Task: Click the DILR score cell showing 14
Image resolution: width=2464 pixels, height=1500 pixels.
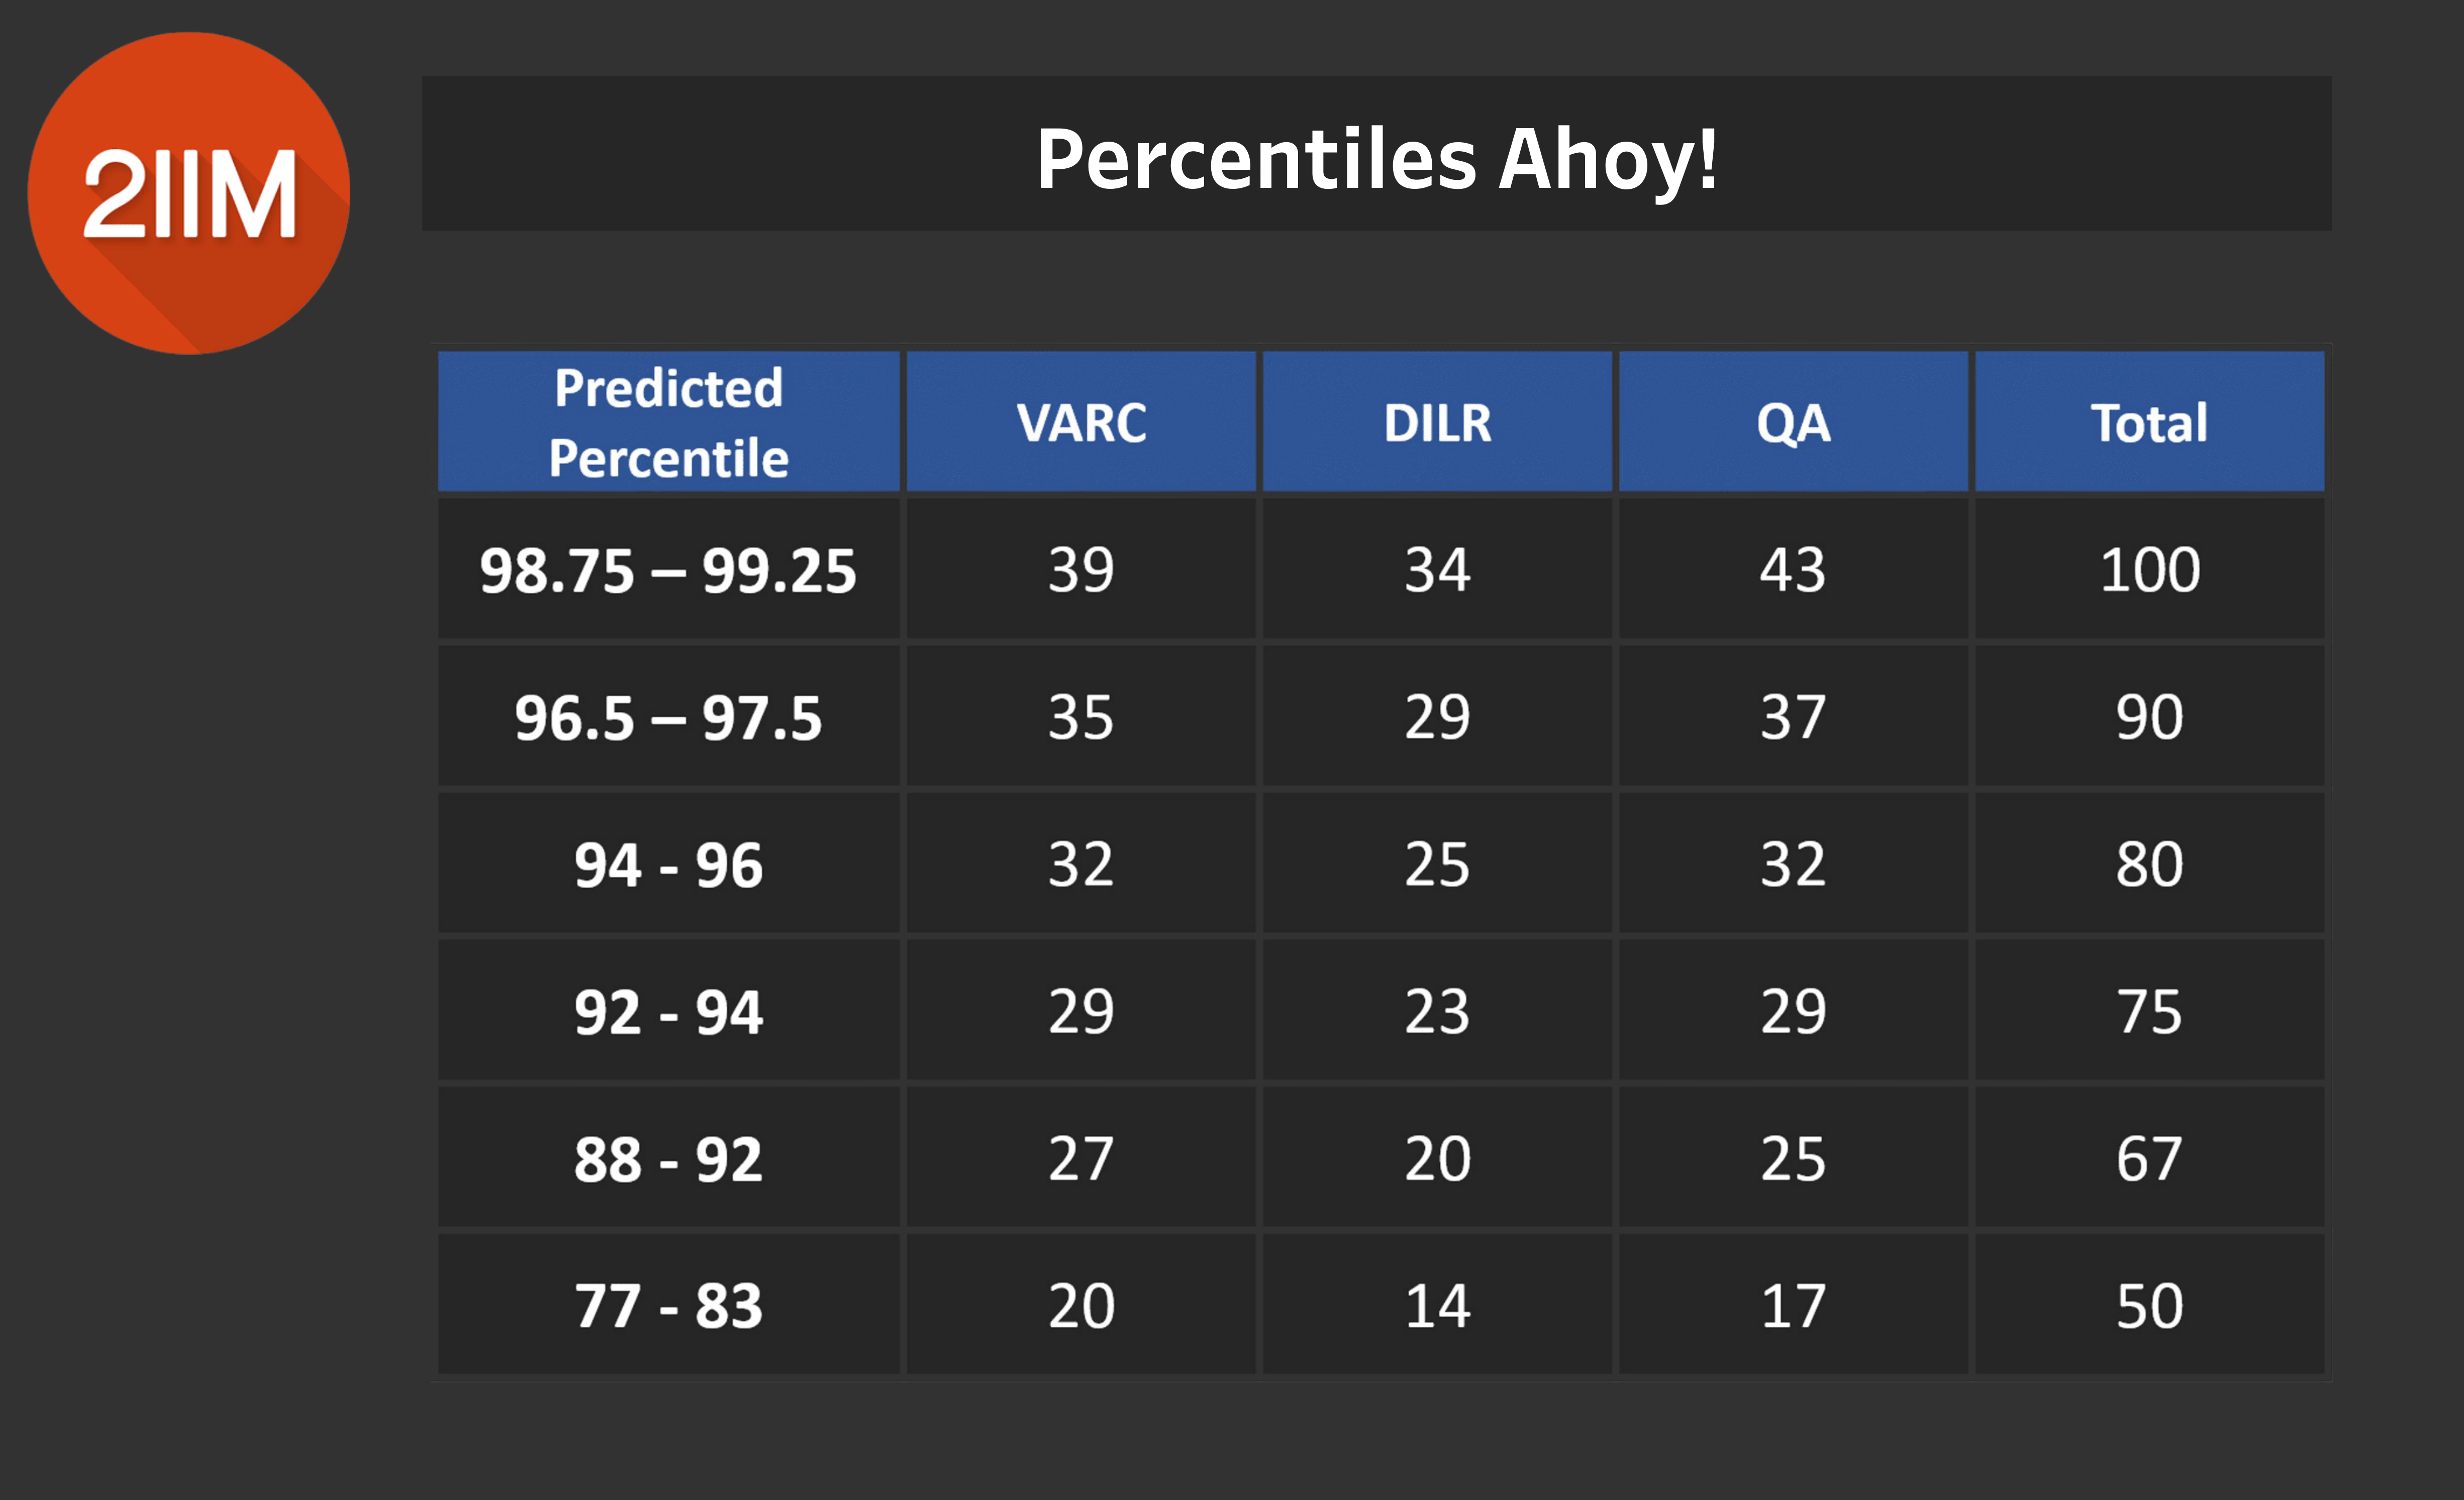Action: click(1437, 1305)
